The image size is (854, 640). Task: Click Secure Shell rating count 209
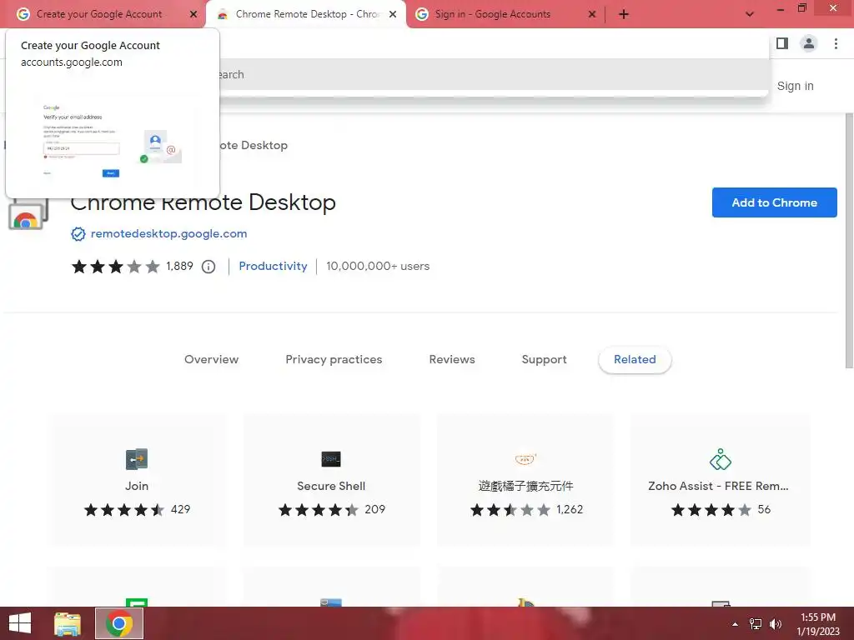point(374,509)
